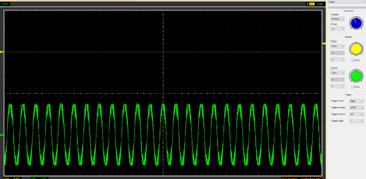Click the blue horizontal Time/DIV knob
This screenshot has height=179, width=366.
coord(356,23)
